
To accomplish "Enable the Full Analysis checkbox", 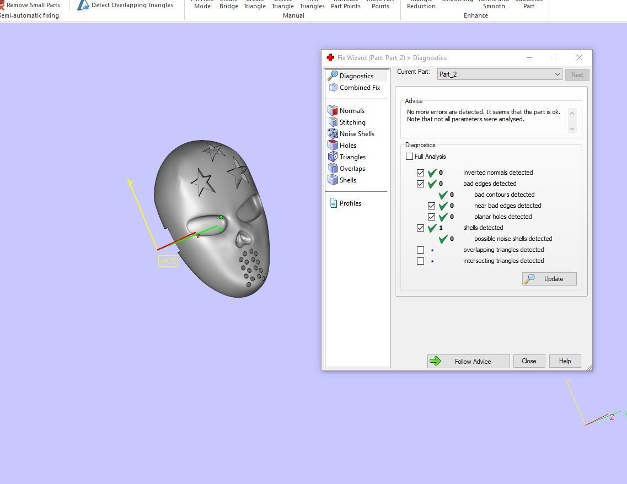I will (x=409, y=156).
